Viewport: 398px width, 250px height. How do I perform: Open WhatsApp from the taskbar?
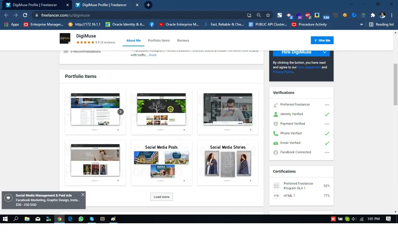81,219
